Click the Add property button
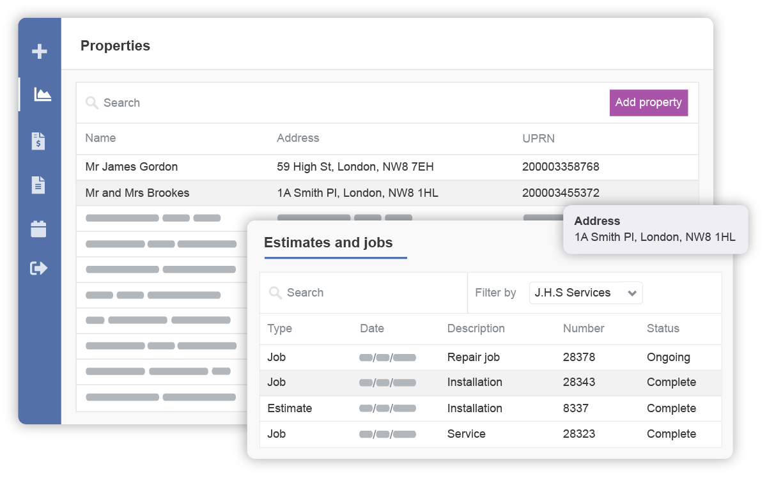This screenshot has height=478, width=767. click(x=648, y=102)
